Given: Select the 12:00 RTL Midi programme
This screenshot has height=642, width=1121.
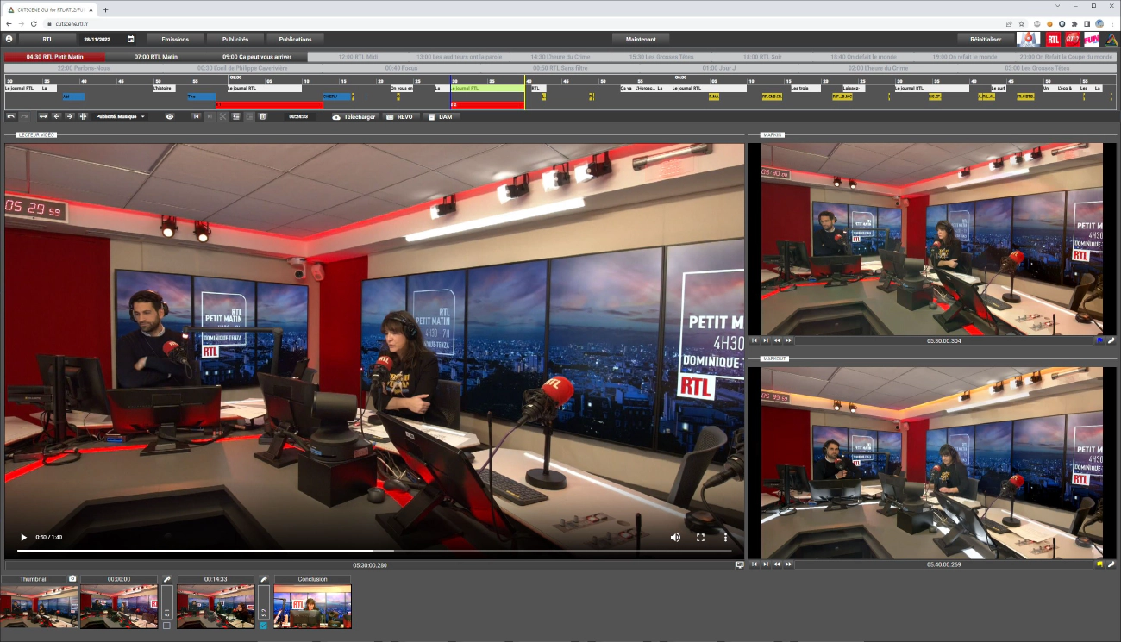Looking at the screenshot, I should click(358, 57).
